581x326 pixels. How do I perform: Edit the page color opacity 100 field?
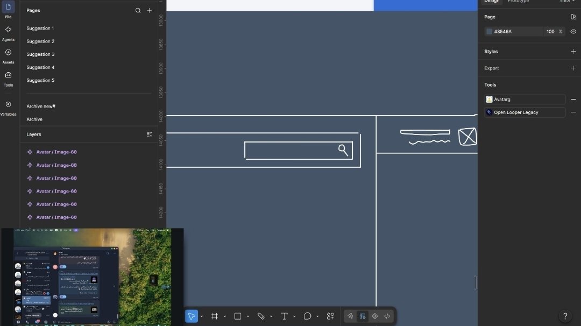coord(550,32)
